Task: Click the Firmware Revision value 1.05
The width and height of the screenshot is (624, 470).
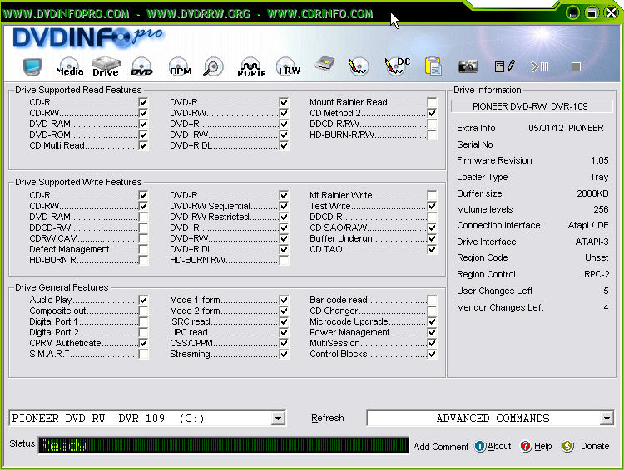Action: pos(600,160)
